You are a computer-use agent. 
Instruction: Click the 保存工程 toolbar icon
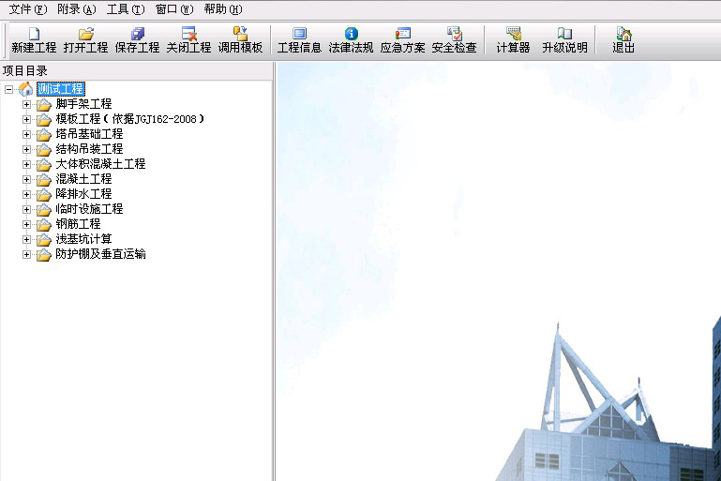tap(137, 34)
